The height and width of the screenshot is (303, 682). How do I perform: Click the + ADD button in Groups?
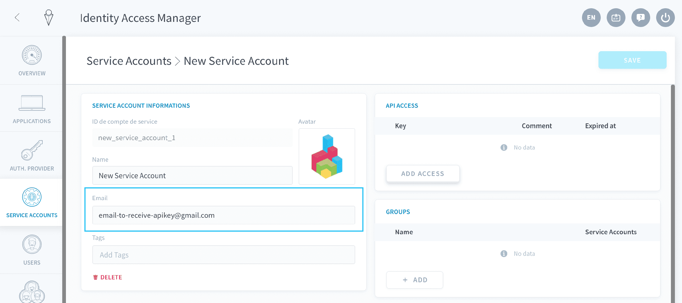(x=415, y=280)
